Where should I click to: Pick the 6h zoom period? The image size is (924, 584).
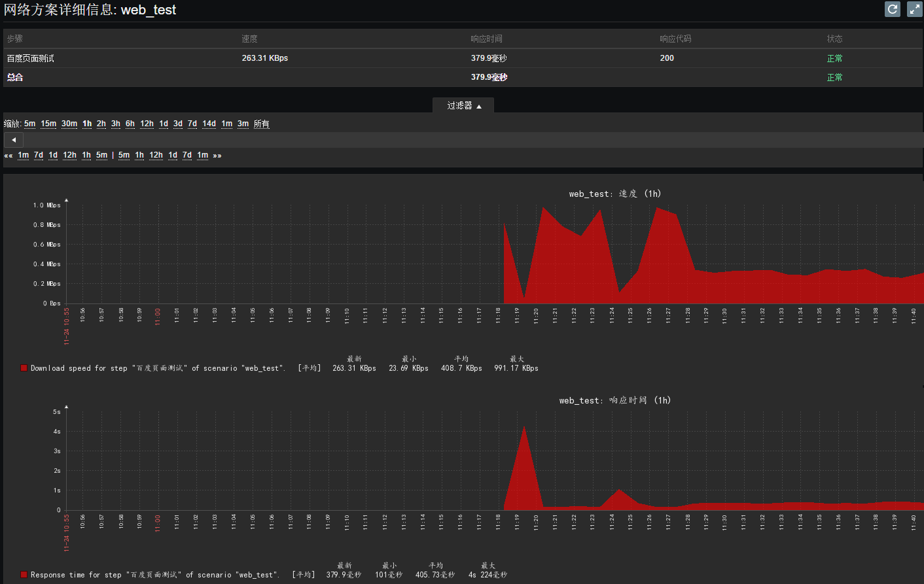point(130,124)
